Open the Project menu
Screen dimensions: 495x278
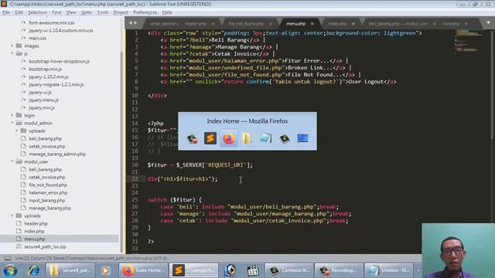click(x=121, y=12)
